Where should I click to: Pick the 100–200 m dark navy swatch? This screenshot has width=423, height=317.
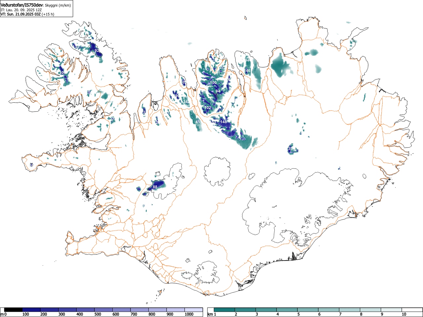pos(31,310)
